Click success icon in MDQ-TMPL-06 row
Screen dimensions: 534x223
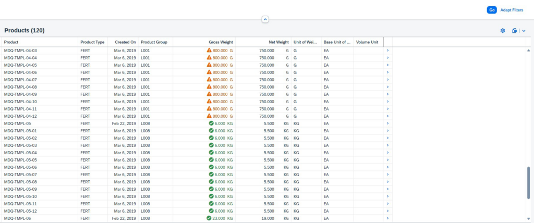[209, 218]
